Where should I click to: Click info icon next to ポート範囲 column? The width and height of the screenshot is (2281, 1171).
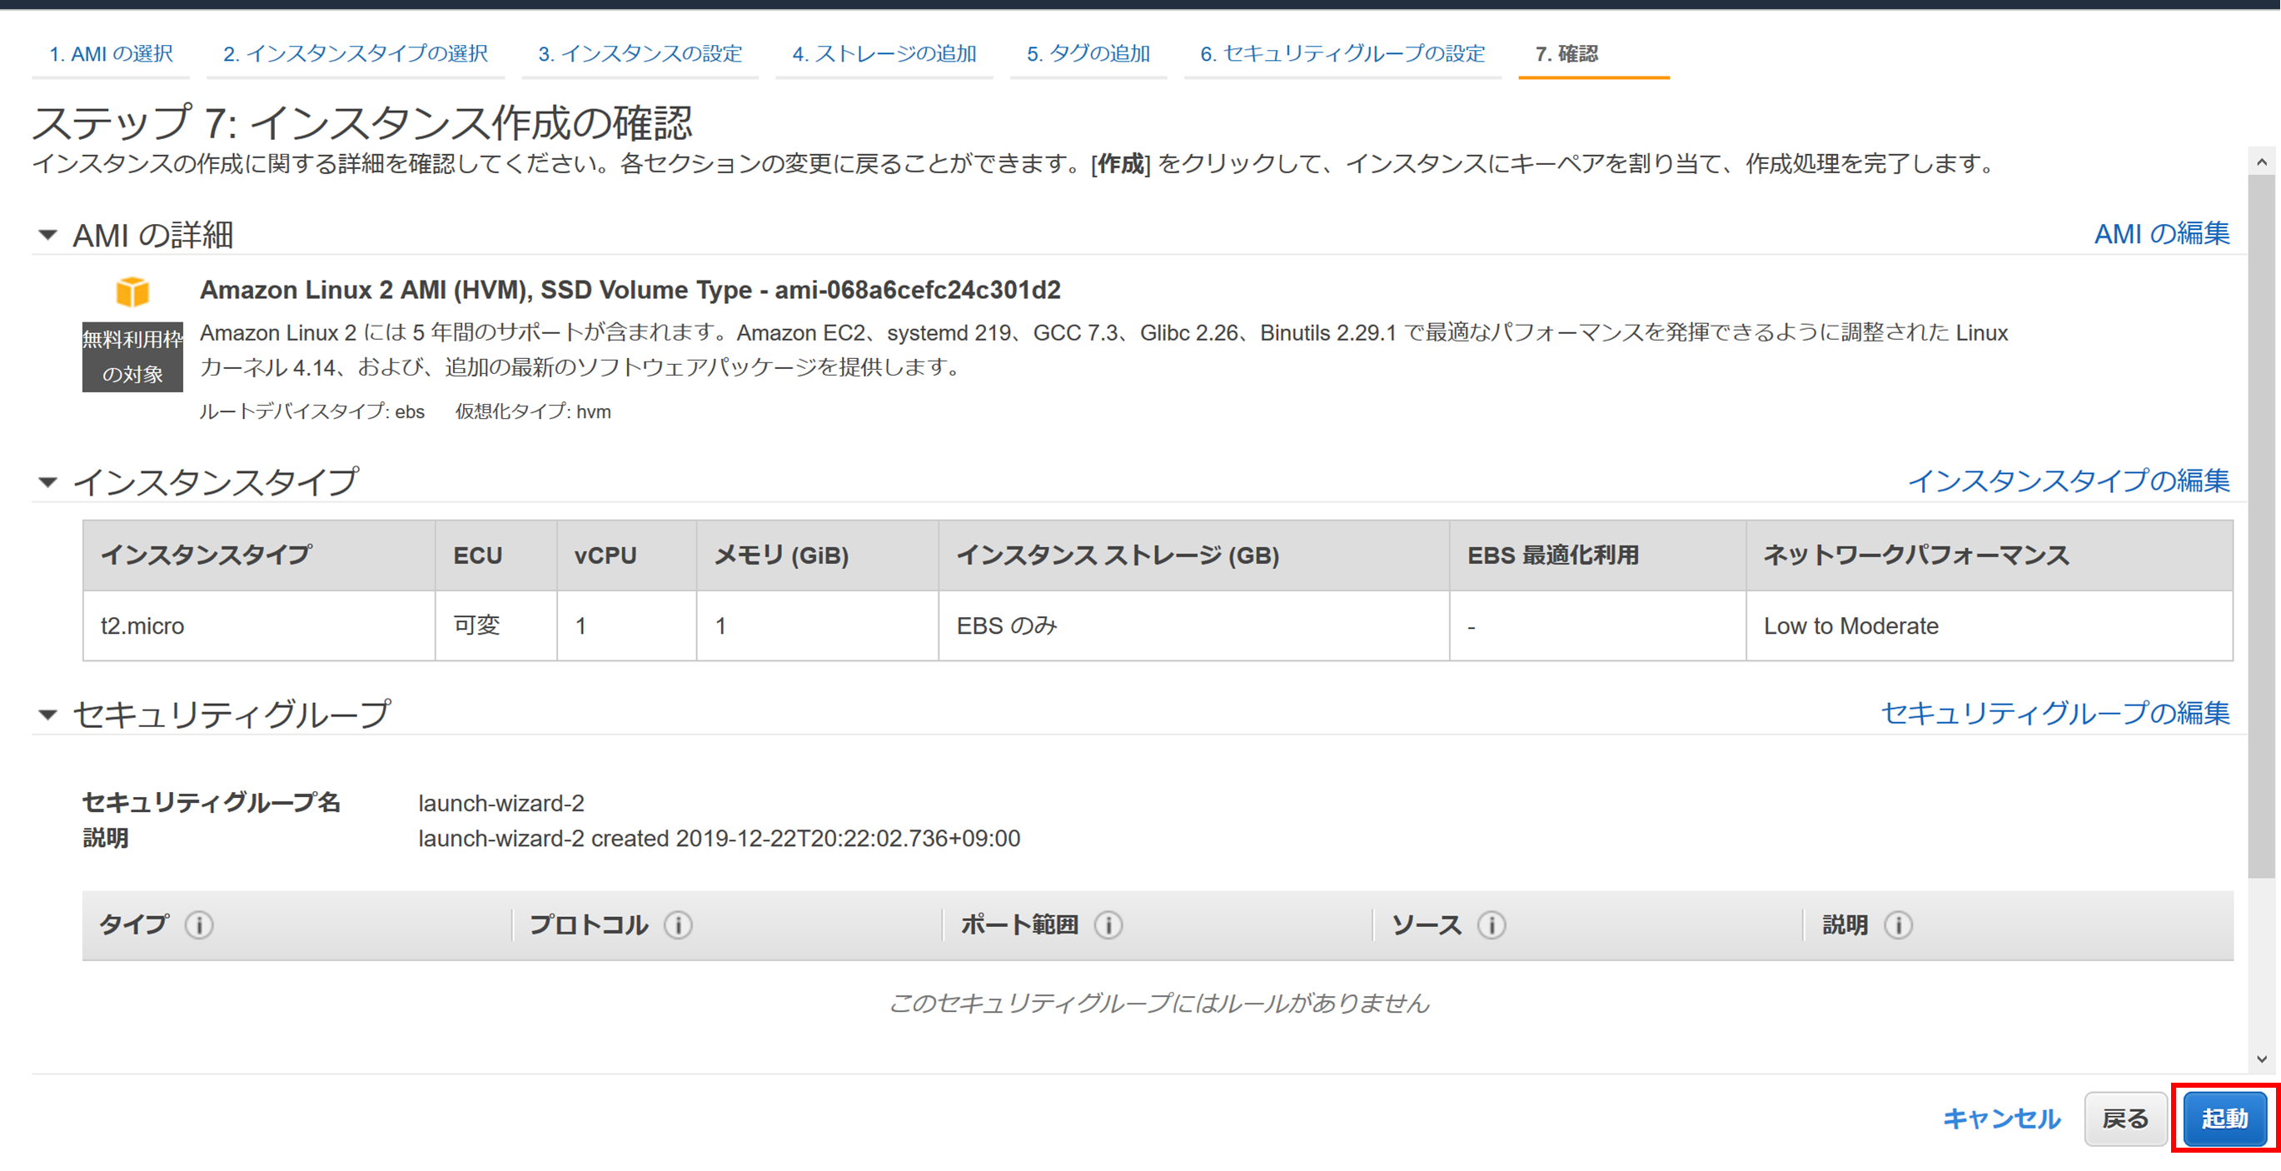click(1108, 924)
